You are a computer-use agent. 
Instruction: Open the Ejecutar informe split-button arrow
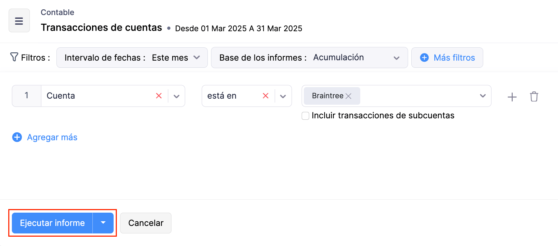[x=103, y=223]
